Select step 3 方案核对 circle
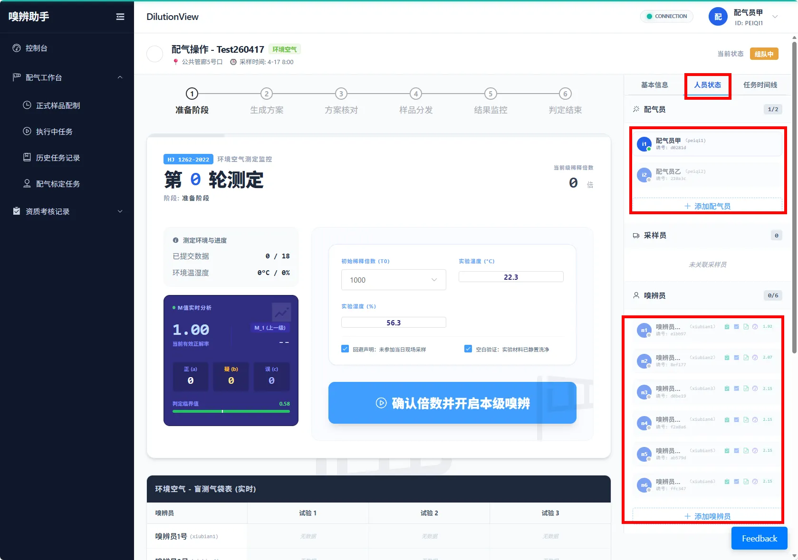 tap(341, 94)
